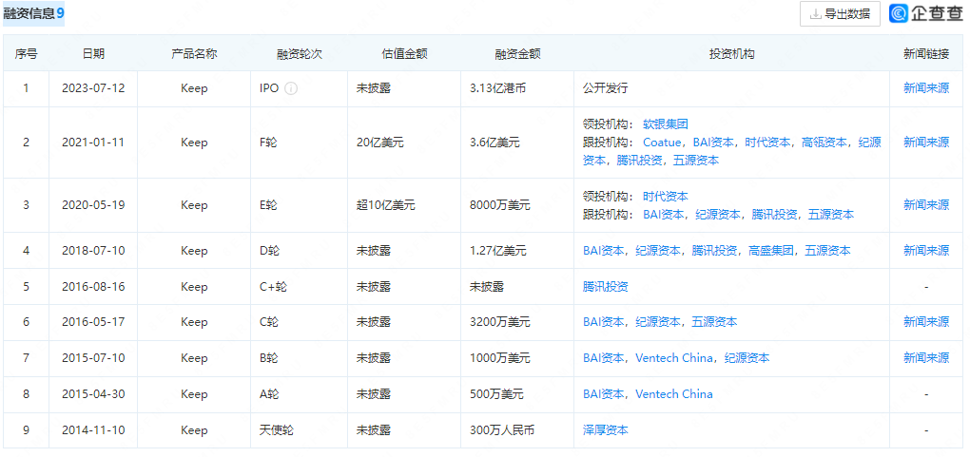The image size is (970, 457).
Task: Click BAI资本 in the E轮 row
Action: tap(663, 215)
